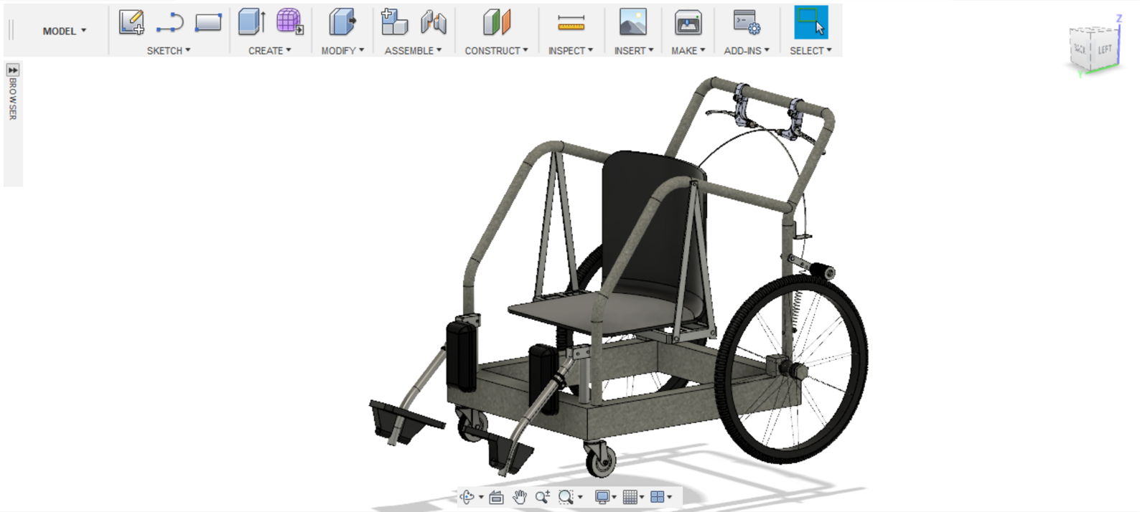Click the Scripts and Add-Ins icon
The width and height of the screenshot is (1140, 512).
tap(747, 22)
